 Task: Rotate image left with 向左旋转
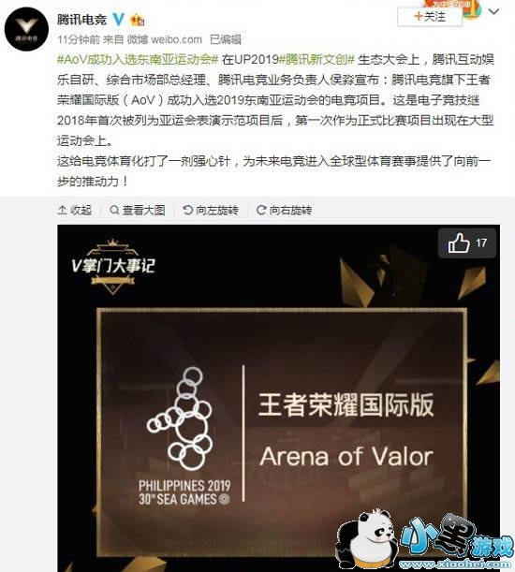tap(211, 210)
